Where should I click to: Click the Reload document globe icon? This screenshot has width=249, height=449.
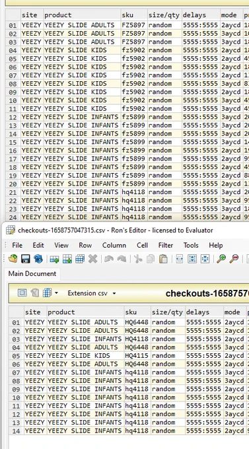38,259
